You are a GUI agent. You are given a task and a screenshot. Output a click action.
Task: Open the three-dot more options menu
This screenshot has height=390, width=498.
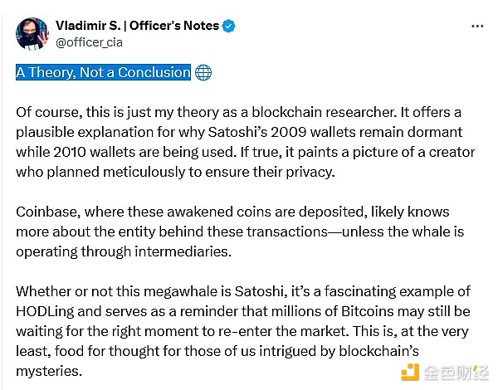coord(476,26)
